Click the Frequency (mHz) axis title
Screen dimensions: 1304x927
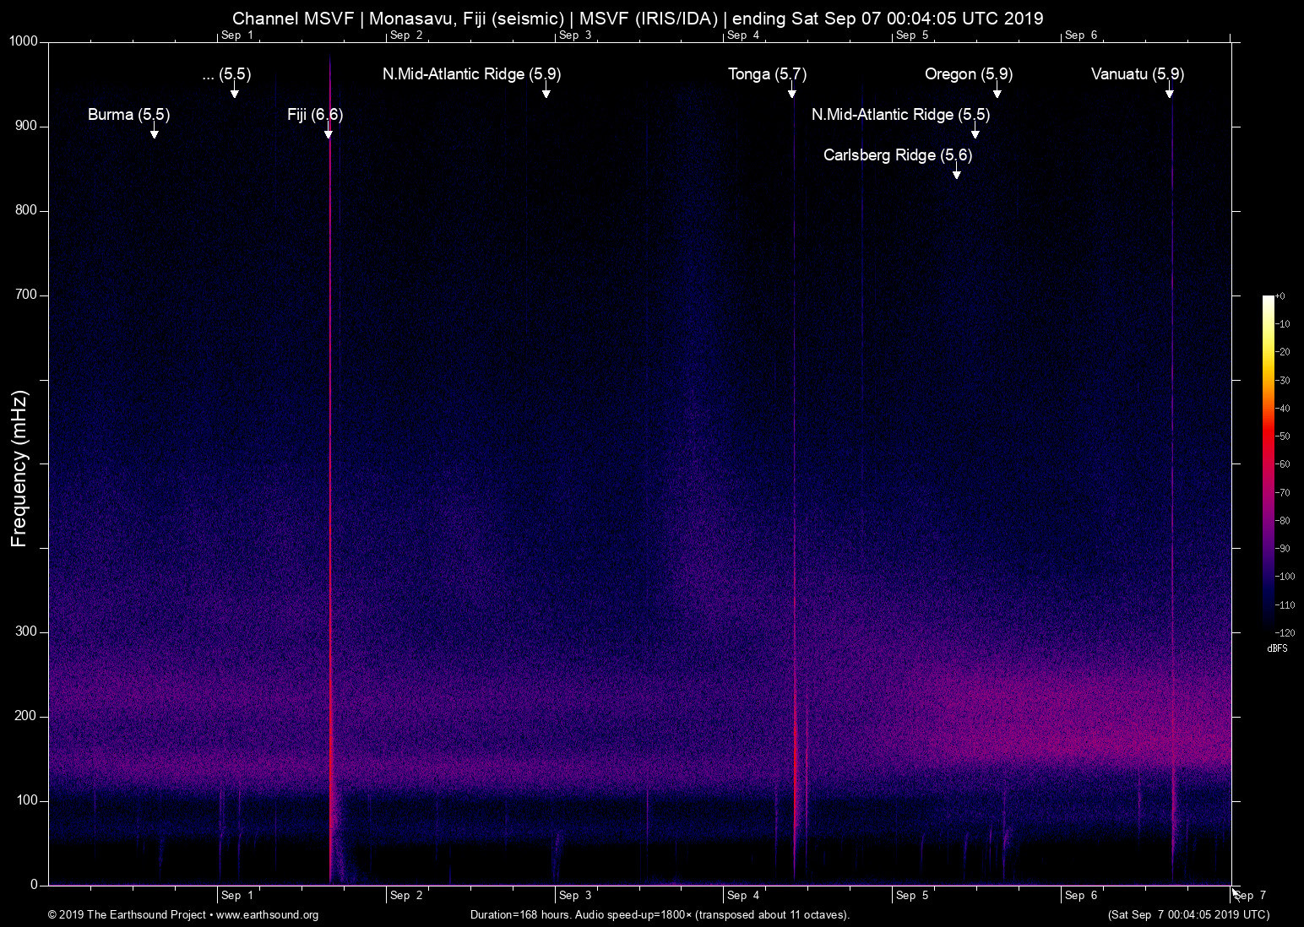coord(19,469)
